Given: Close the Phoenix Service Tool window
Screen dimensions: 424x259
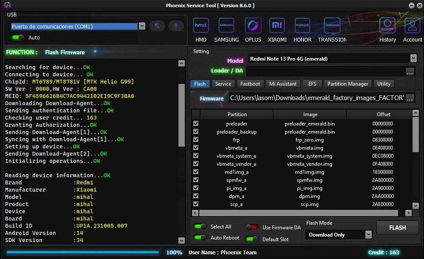Looking at the screenshot, I should [420, 6].
